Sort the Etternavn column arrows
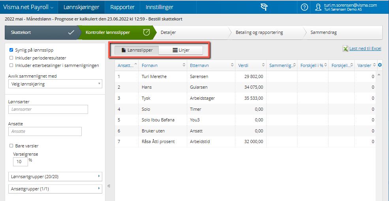Viewport: 389px width, 201px height. coord(232,65)
